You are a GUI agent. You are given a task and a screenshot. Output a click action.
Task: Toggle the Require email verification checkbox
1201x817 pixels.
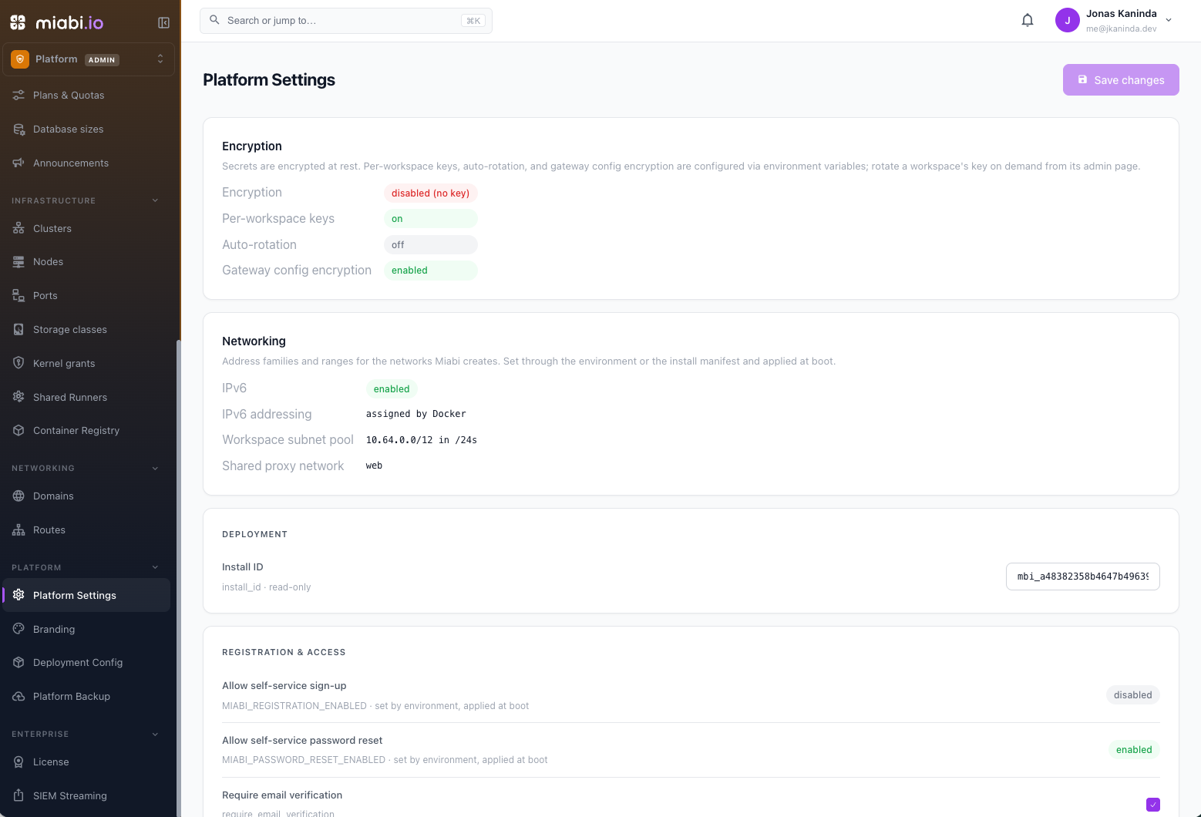1153,805
